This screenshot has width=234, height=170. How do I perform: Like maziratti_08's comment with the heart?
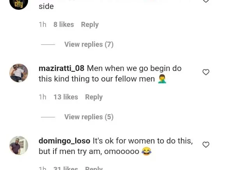pyautogui.click(x=206, y=72)
